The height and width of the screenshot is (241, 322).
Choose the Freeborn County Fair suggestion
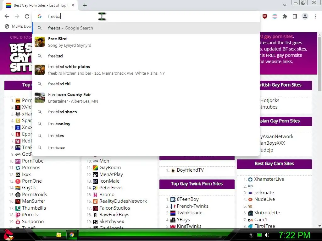146,98
